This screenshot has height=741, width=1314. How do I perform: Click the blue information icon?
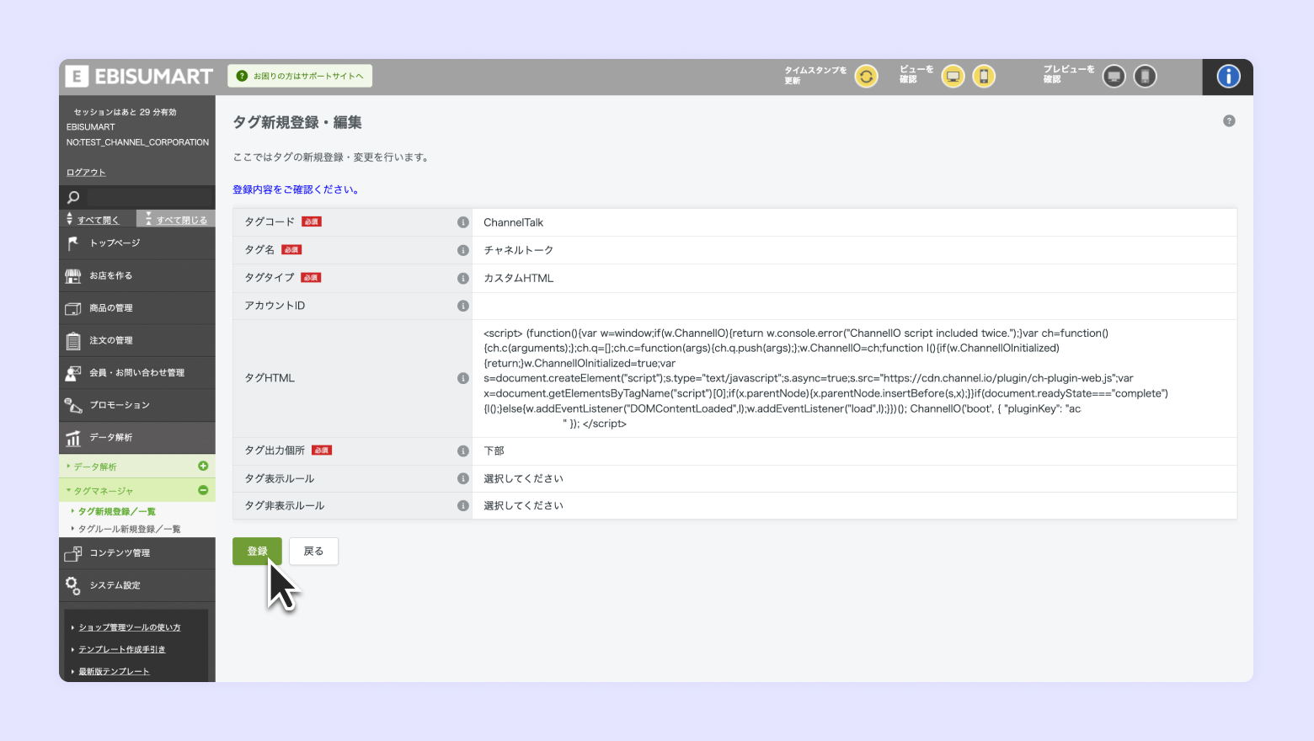tap(1228, 77)
